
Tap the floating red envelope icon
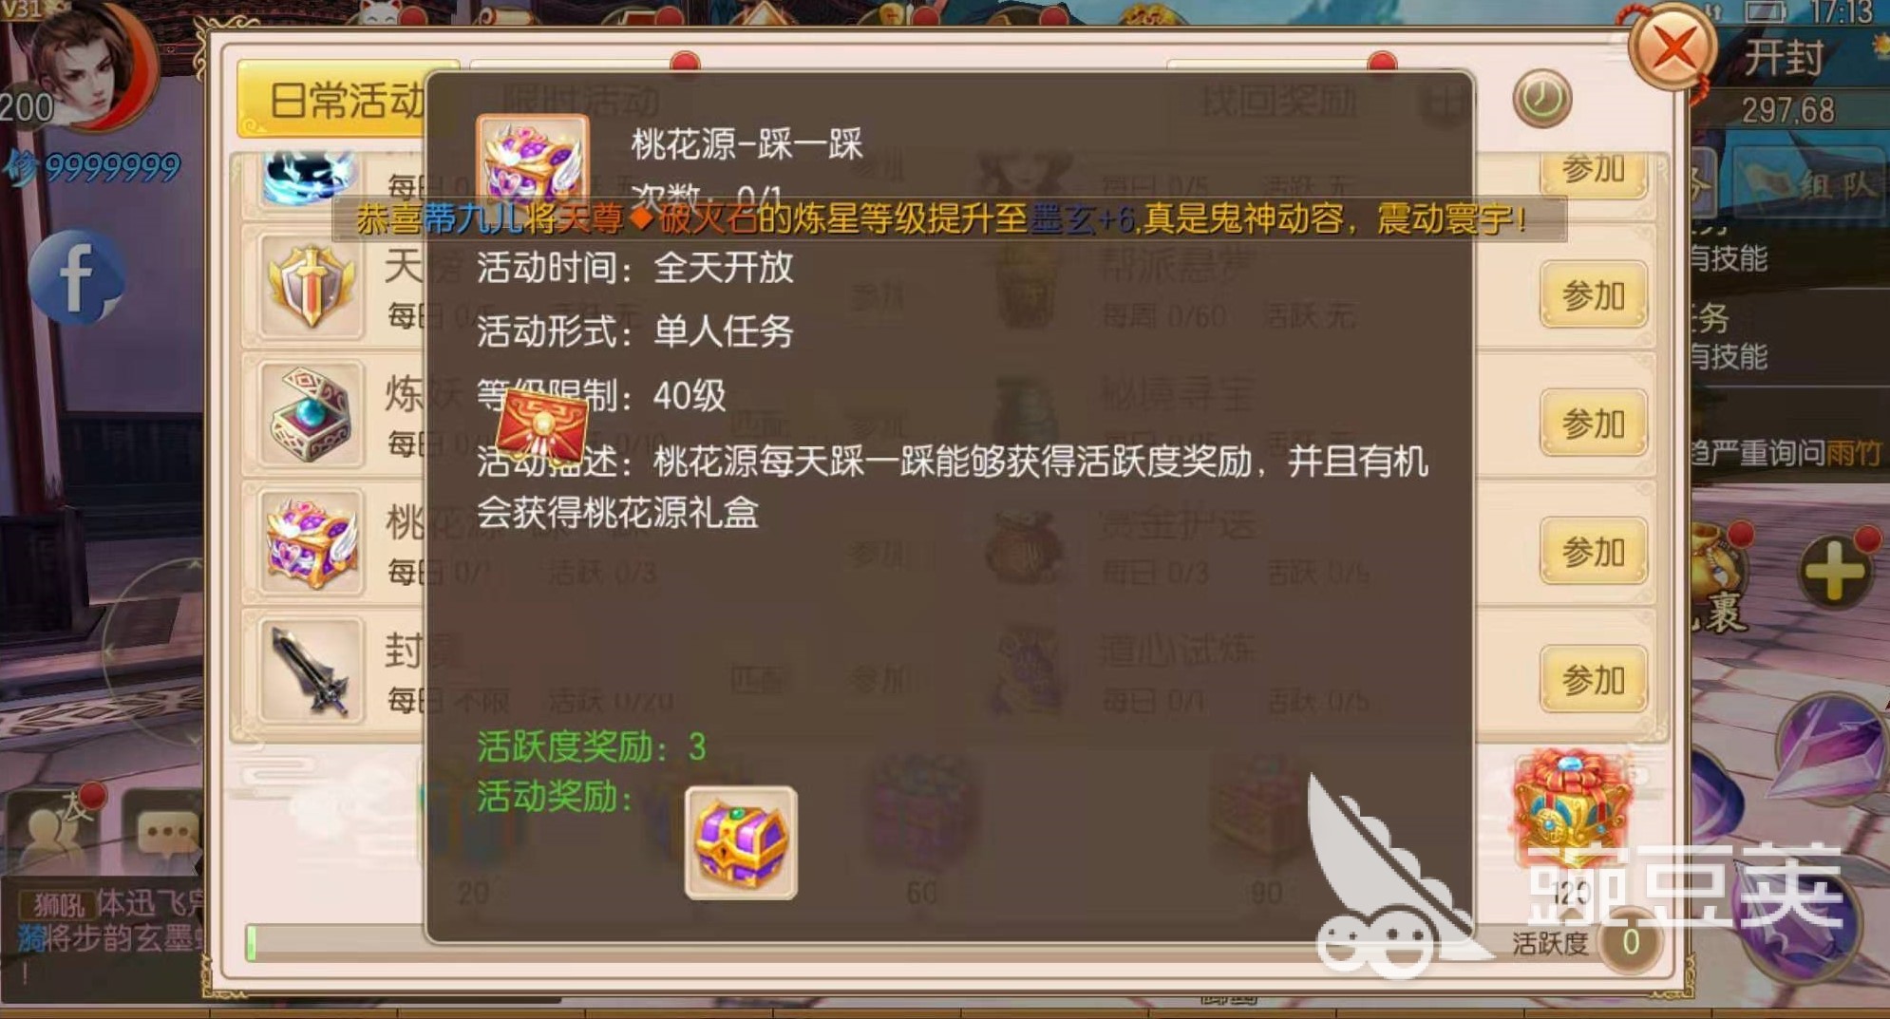coord(543,425)
